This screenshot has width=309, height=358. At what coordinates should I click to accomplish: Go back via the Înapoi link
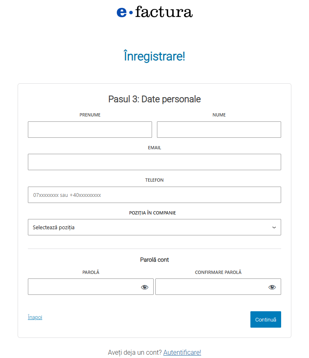[35, 317]
